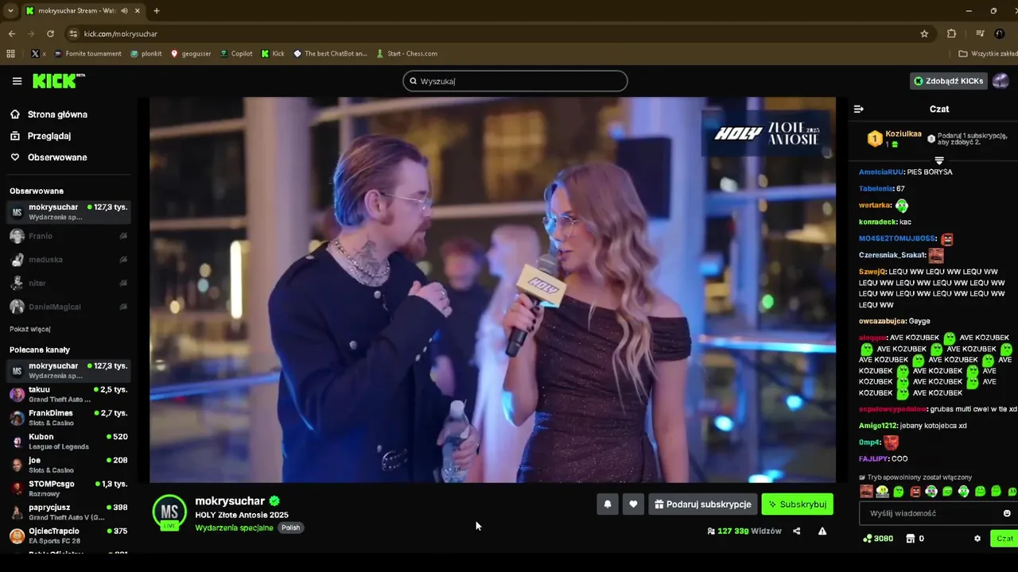Open the hamburger sidebar menu

click(17, 81)
